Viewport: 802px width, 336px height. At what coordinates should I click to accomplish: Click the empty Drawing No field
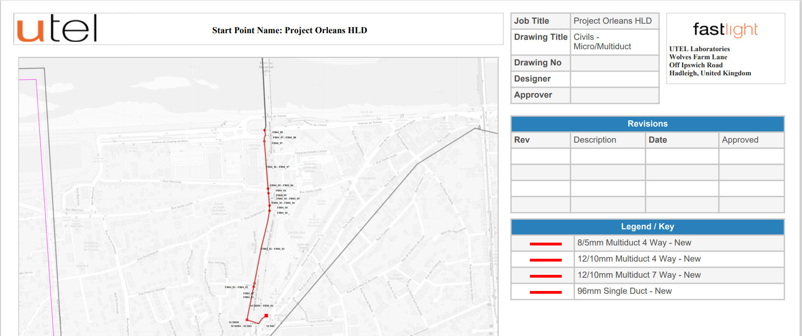(614, 63)
